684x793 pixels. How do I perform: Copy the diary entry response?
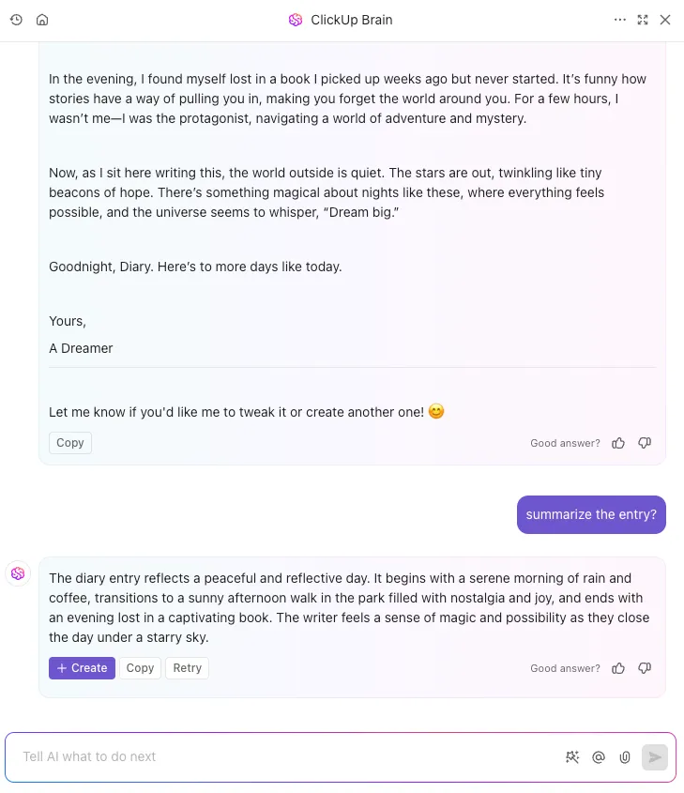click(70, 443)
